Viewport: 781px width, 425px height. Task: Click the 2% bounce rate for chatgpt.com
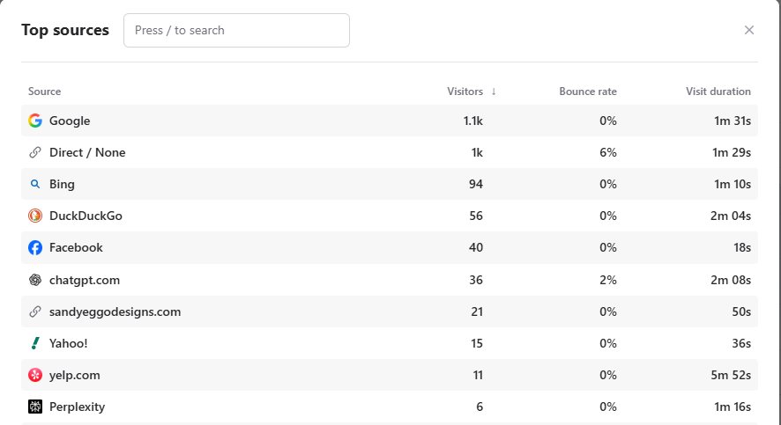pyautogui.click(x=608, y=280)
